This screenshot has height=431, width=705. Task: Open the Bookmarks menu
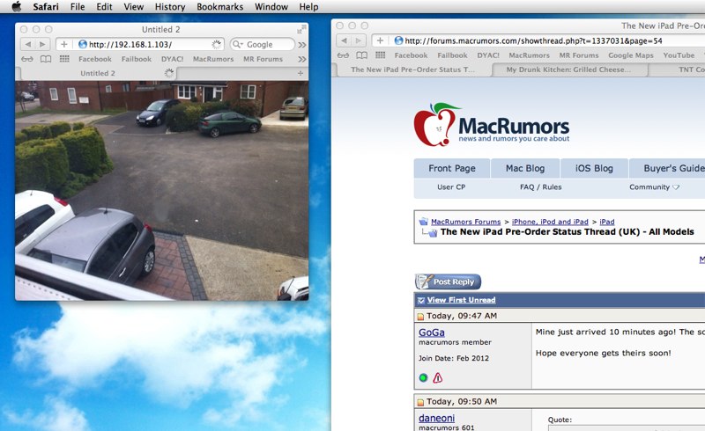click(219, 7)
